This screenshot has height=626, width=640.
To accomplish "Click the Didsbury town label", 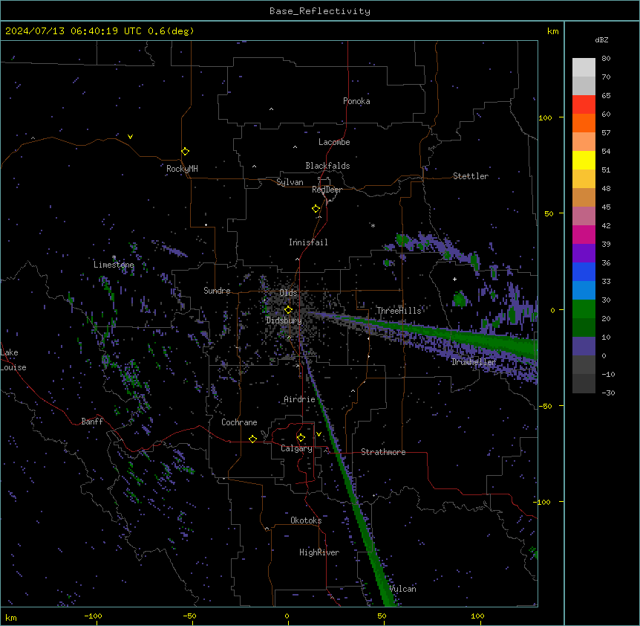I will pos(284,320).
